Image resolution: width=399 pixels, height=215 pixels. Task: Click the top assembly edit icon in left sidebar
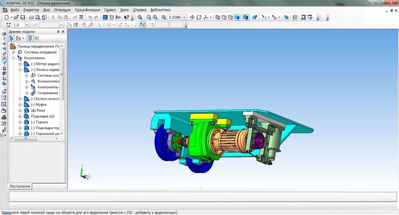(x=4, y=34)
